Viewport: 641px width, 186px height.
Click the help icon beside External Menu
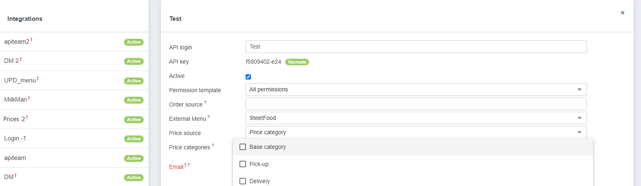click(x=209, y=117)
